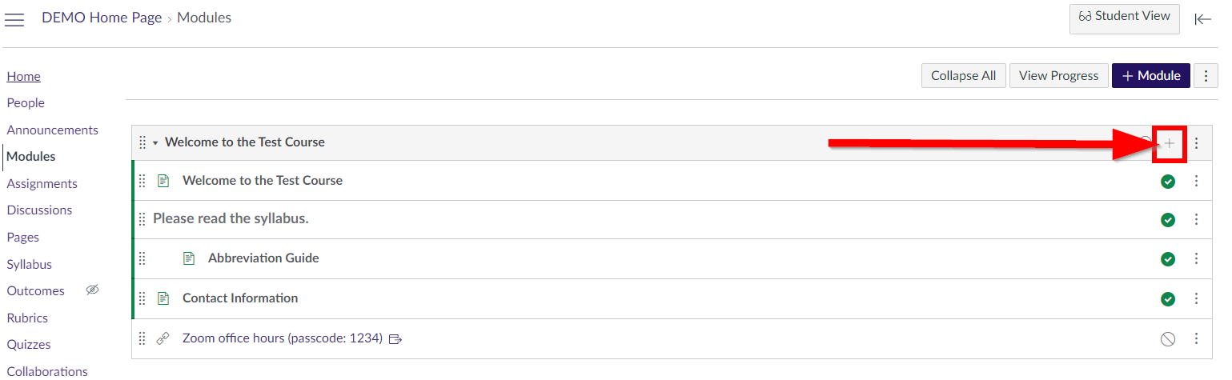Click Collapse All modules button
The width and height of the screenshot is (1232, 380).
[x=964, y=76]
